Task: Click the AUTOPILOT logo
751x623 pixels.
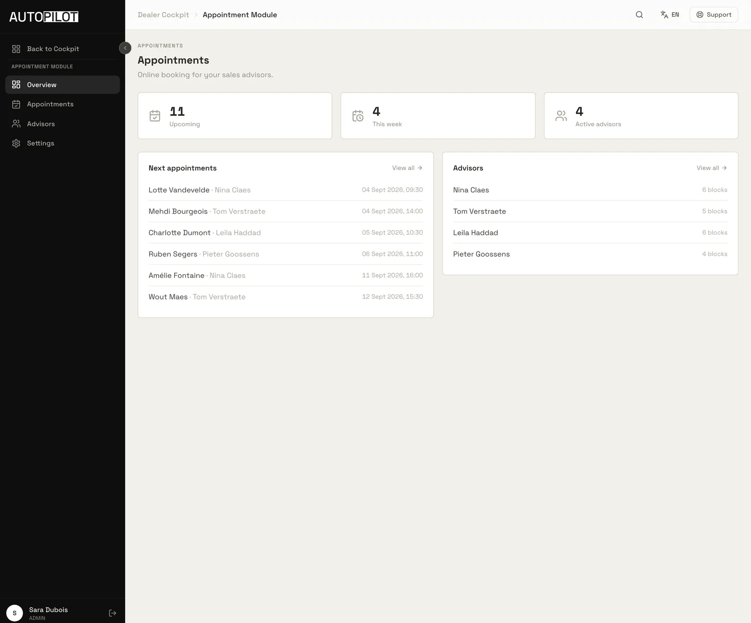Action: [x=44, y=17]
